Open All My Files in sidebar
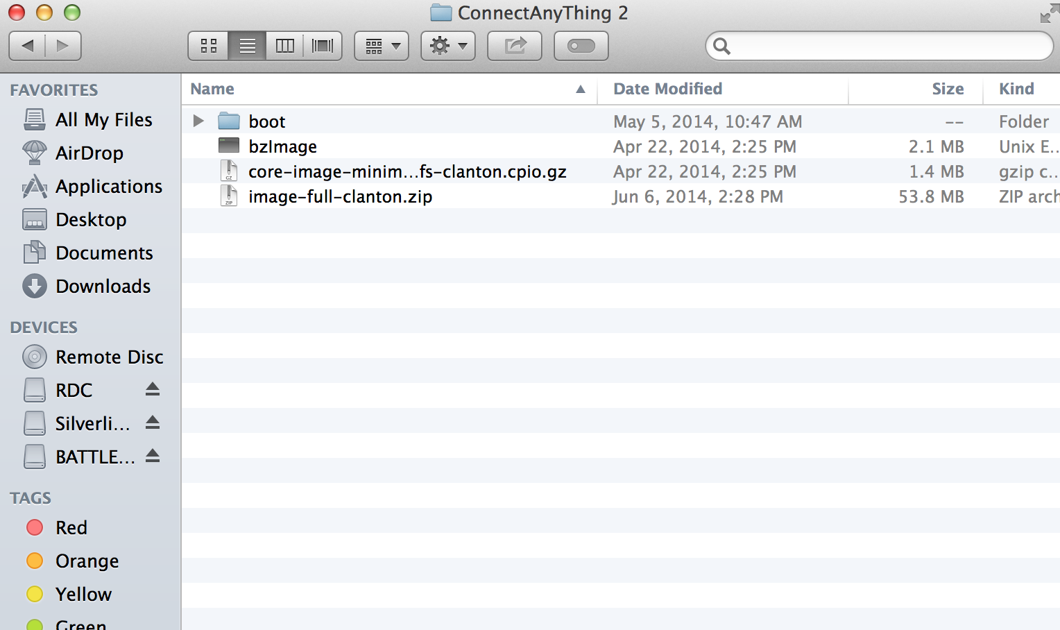Screen dimensions: 1060x630 point(104,119)
